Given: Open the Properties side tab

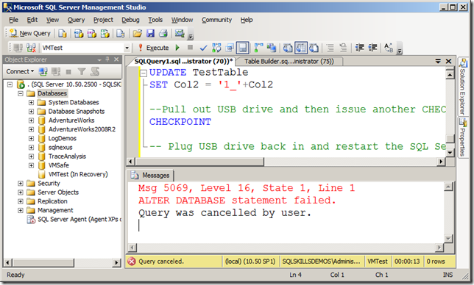Looking at the screenshot, I should coord(463,137).
